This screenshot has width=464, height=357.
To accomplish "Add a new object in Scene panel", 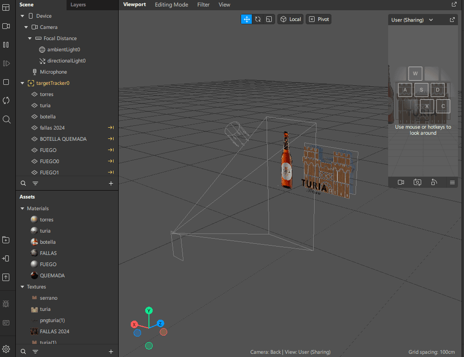I will click(x=111, y=183).
